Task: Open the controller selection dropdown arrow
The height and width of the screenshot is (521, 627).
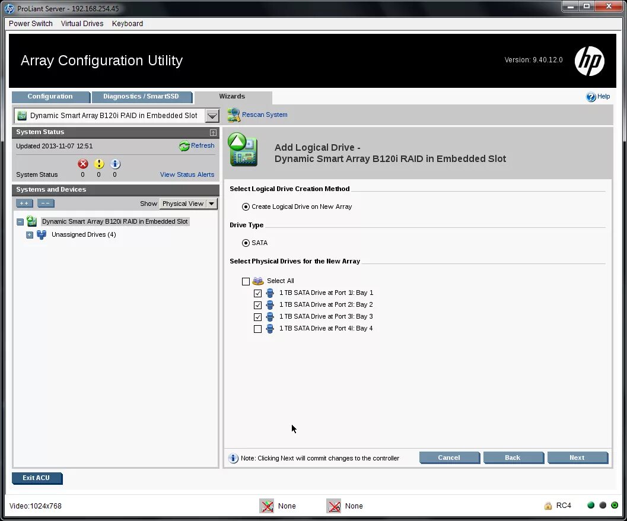Action: coord(212,116)
